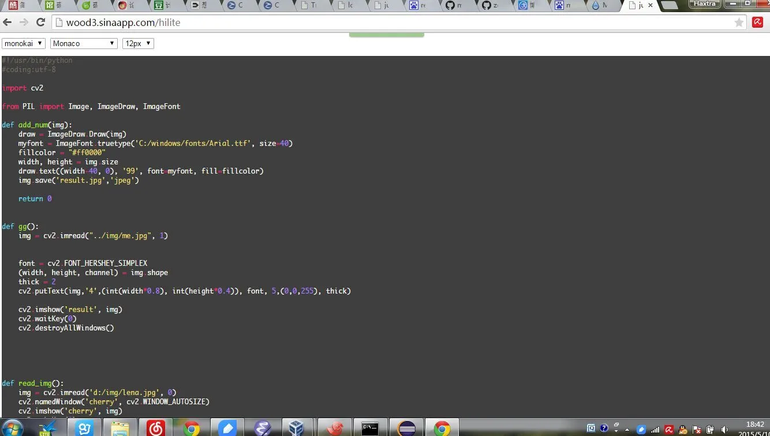Click the browser back arrow
The image size is (770, 436).
[x=8, y=22]
